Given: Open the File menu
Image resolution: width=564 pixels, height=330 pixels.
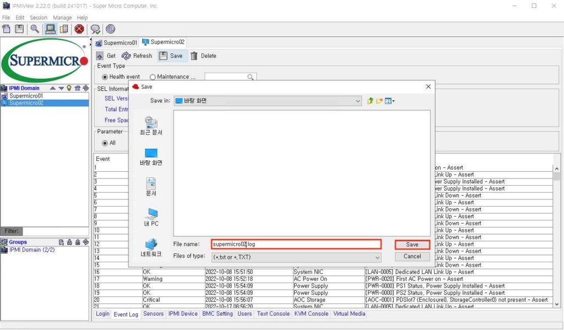Looking at the screenshot, I should 6,18.
